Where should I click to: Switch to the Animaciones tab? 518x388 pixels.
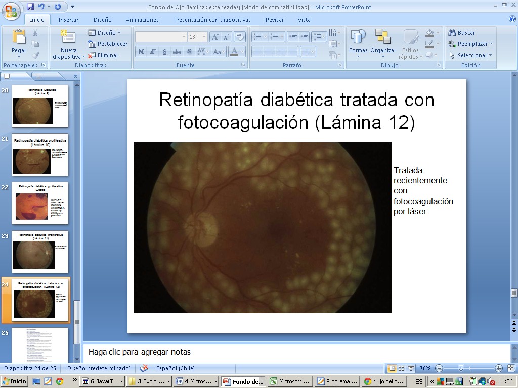[x=142, y=20]
